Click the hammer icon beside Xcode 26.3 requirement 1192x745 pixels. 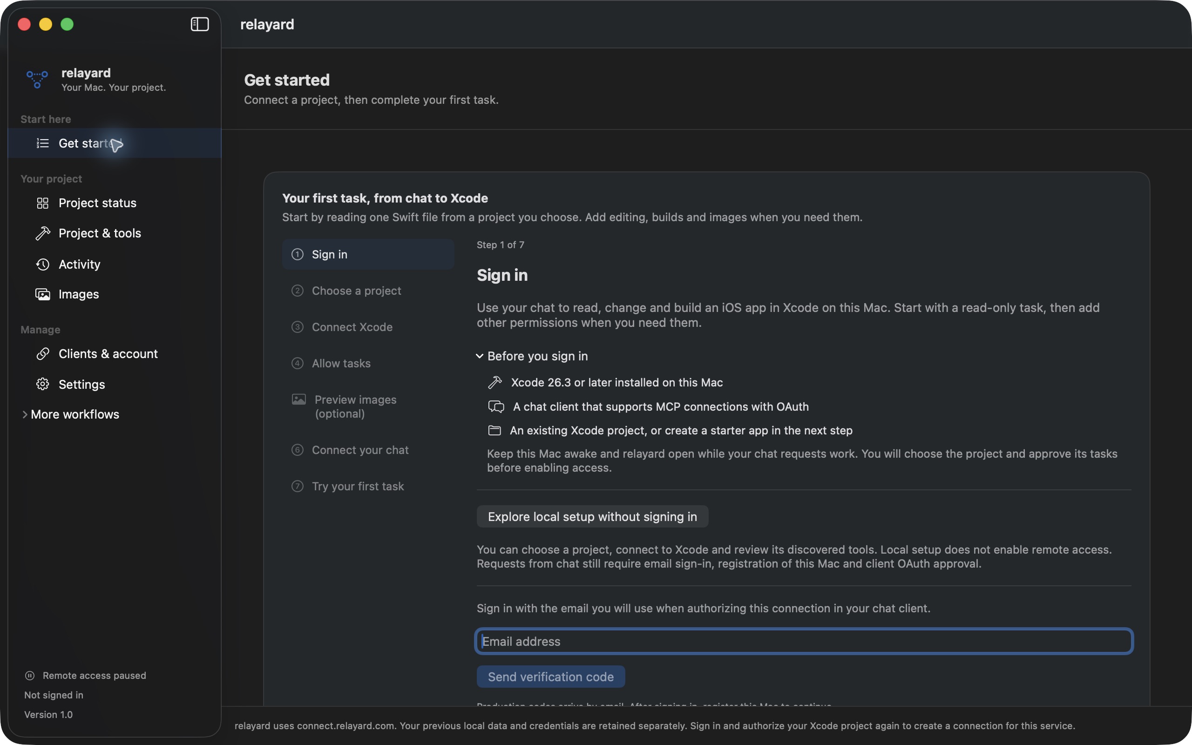pyautogui.click(x=494, y=382)
